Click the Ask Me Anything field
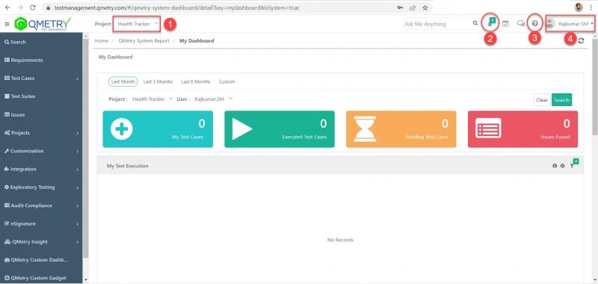 [x=437, y=24]
